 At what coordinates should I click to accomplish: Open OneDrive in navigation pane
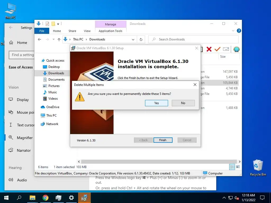click(50, 107)
